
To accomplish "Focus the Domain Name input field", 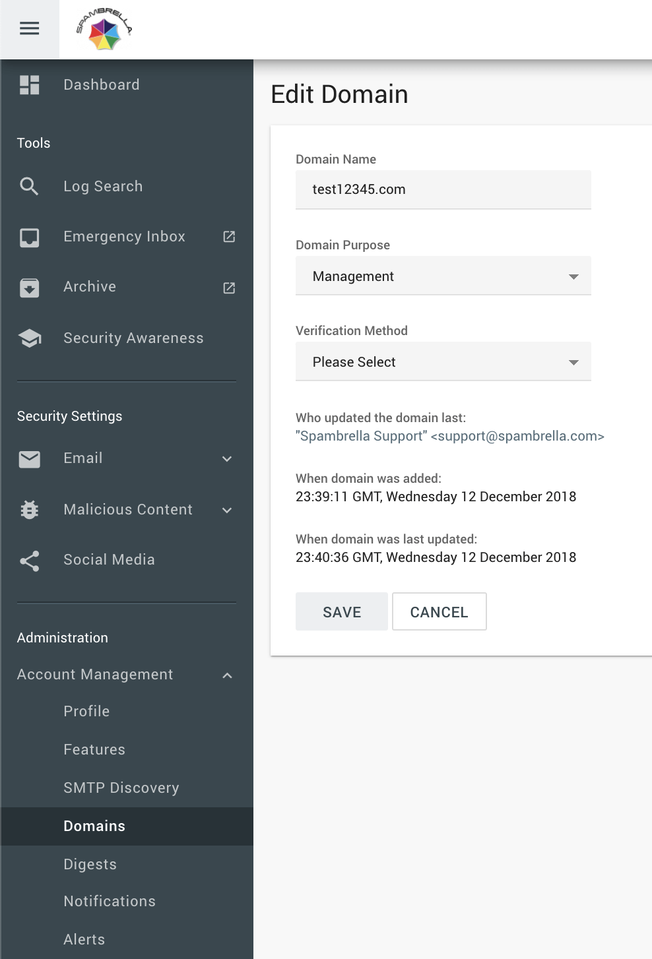I will point(443,190).
